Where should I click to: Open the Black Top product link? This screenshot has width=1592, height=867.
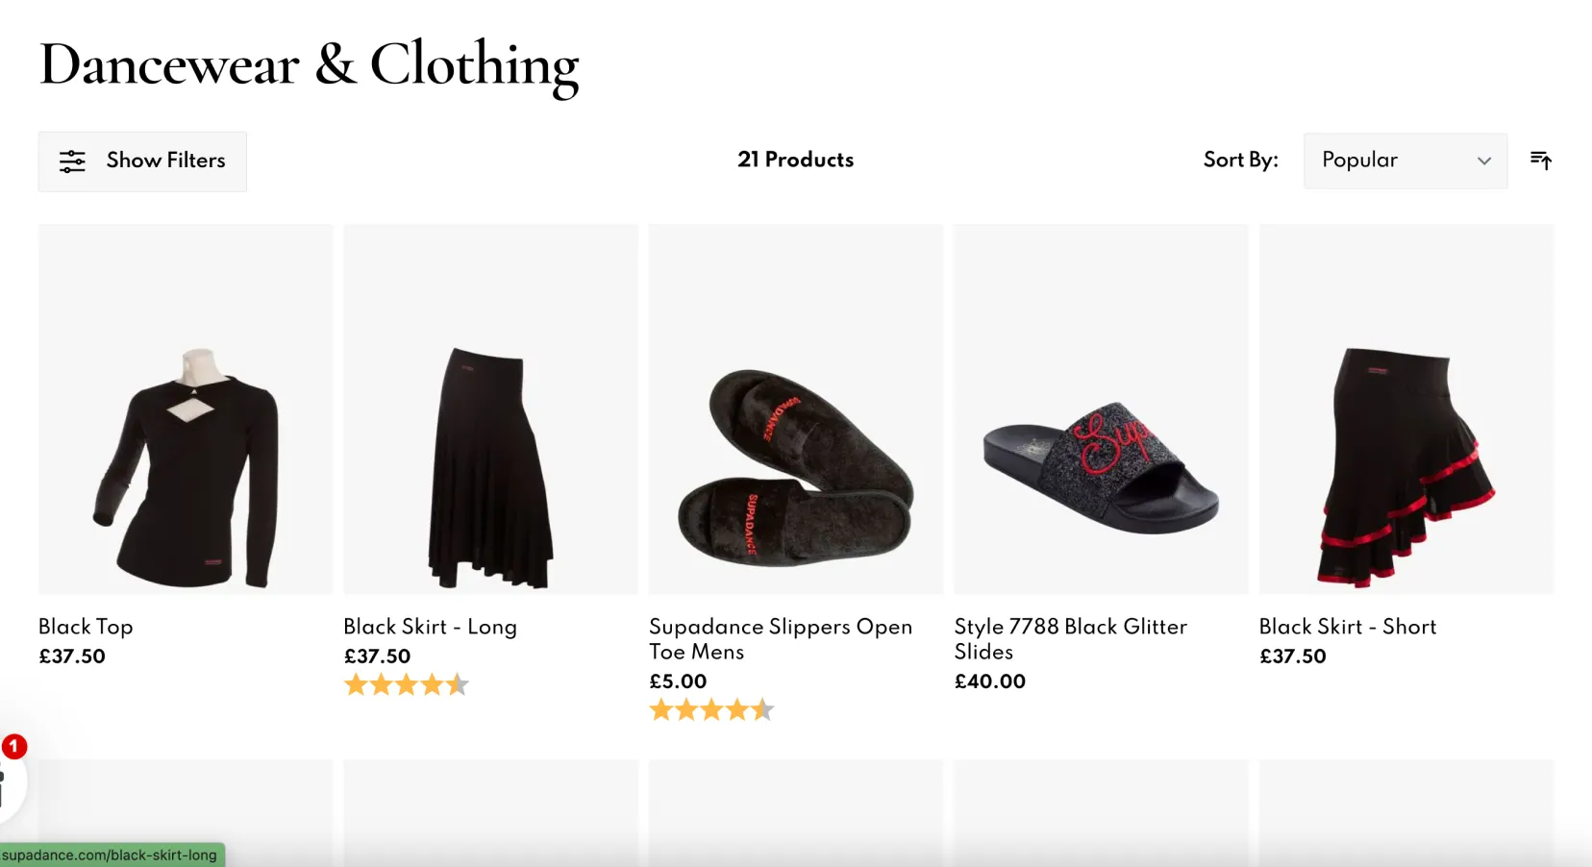pos(86,627)
